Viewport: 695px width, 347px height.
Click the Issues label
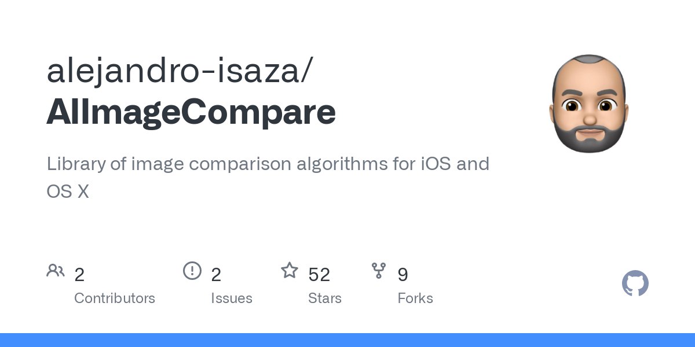[232, 298]
